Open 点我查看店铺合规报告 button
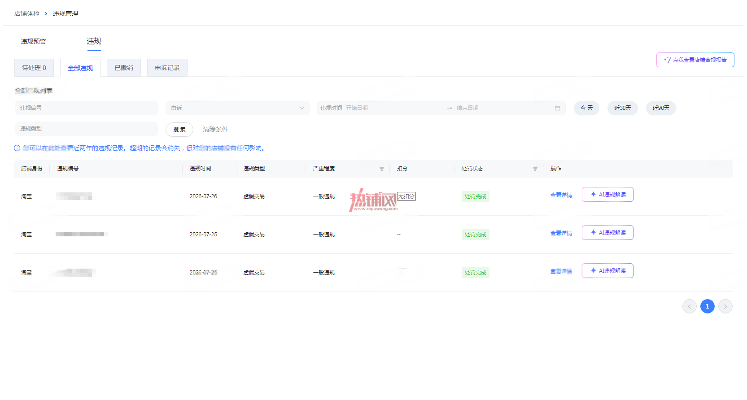 click(695, 60)
